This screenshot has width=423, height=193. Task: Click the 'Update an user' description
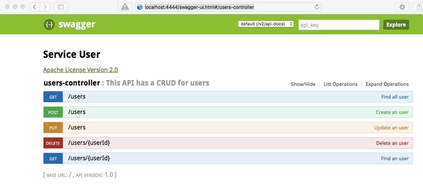[x=391, y=128]
